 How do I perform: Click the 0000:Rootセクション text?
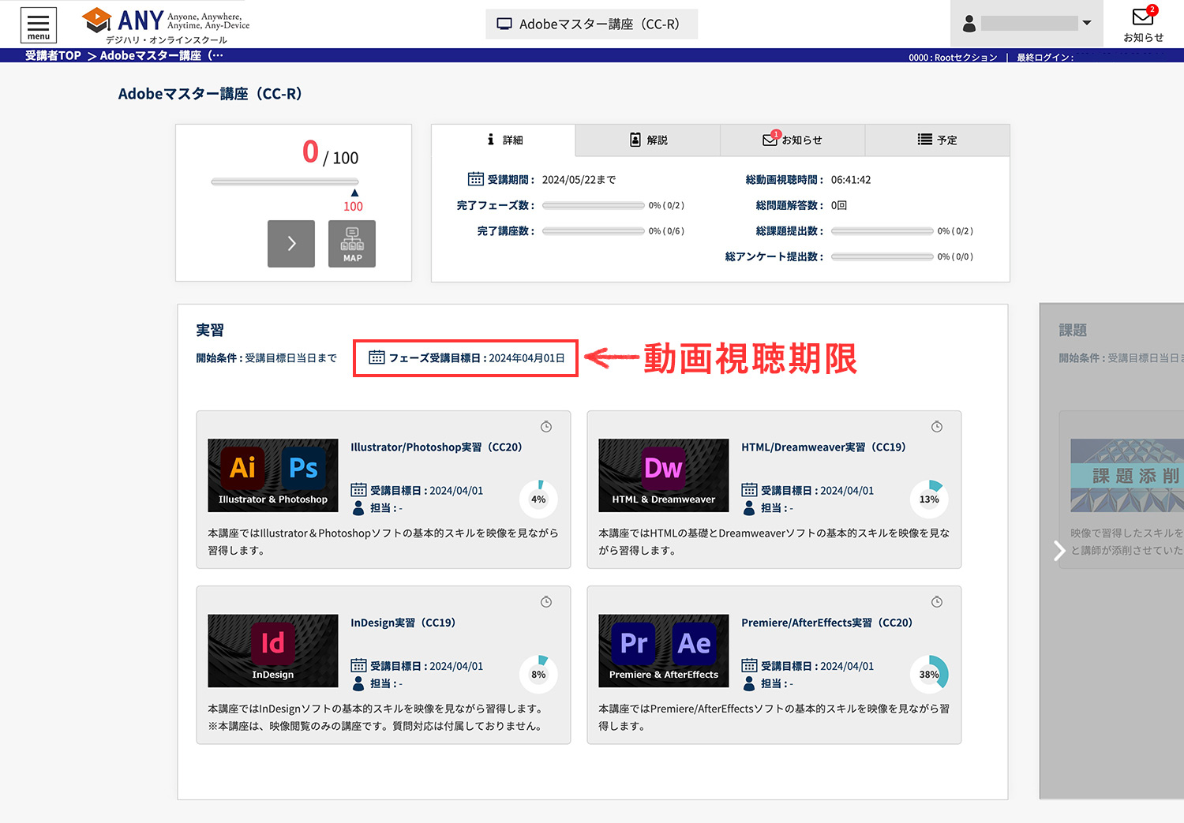(x=953, y=58)
